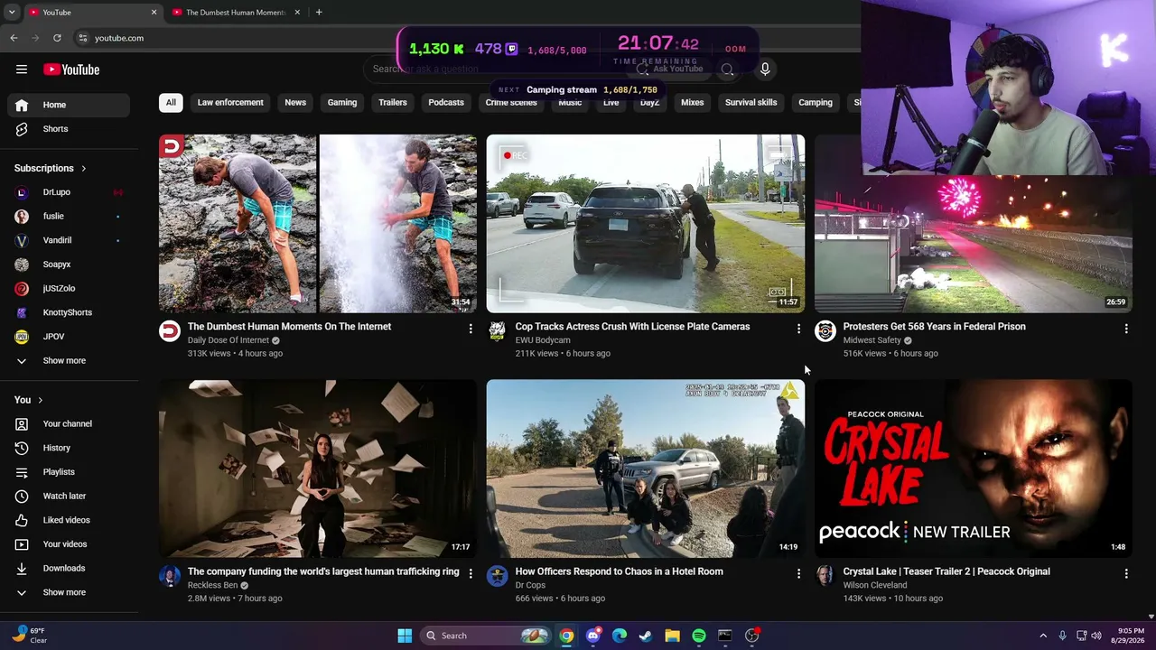The image size is (1156, 650).
Task: Open options menu for Cop Tracks Actress Crush video
Action: pyautogui.click(x=798, y=330)
